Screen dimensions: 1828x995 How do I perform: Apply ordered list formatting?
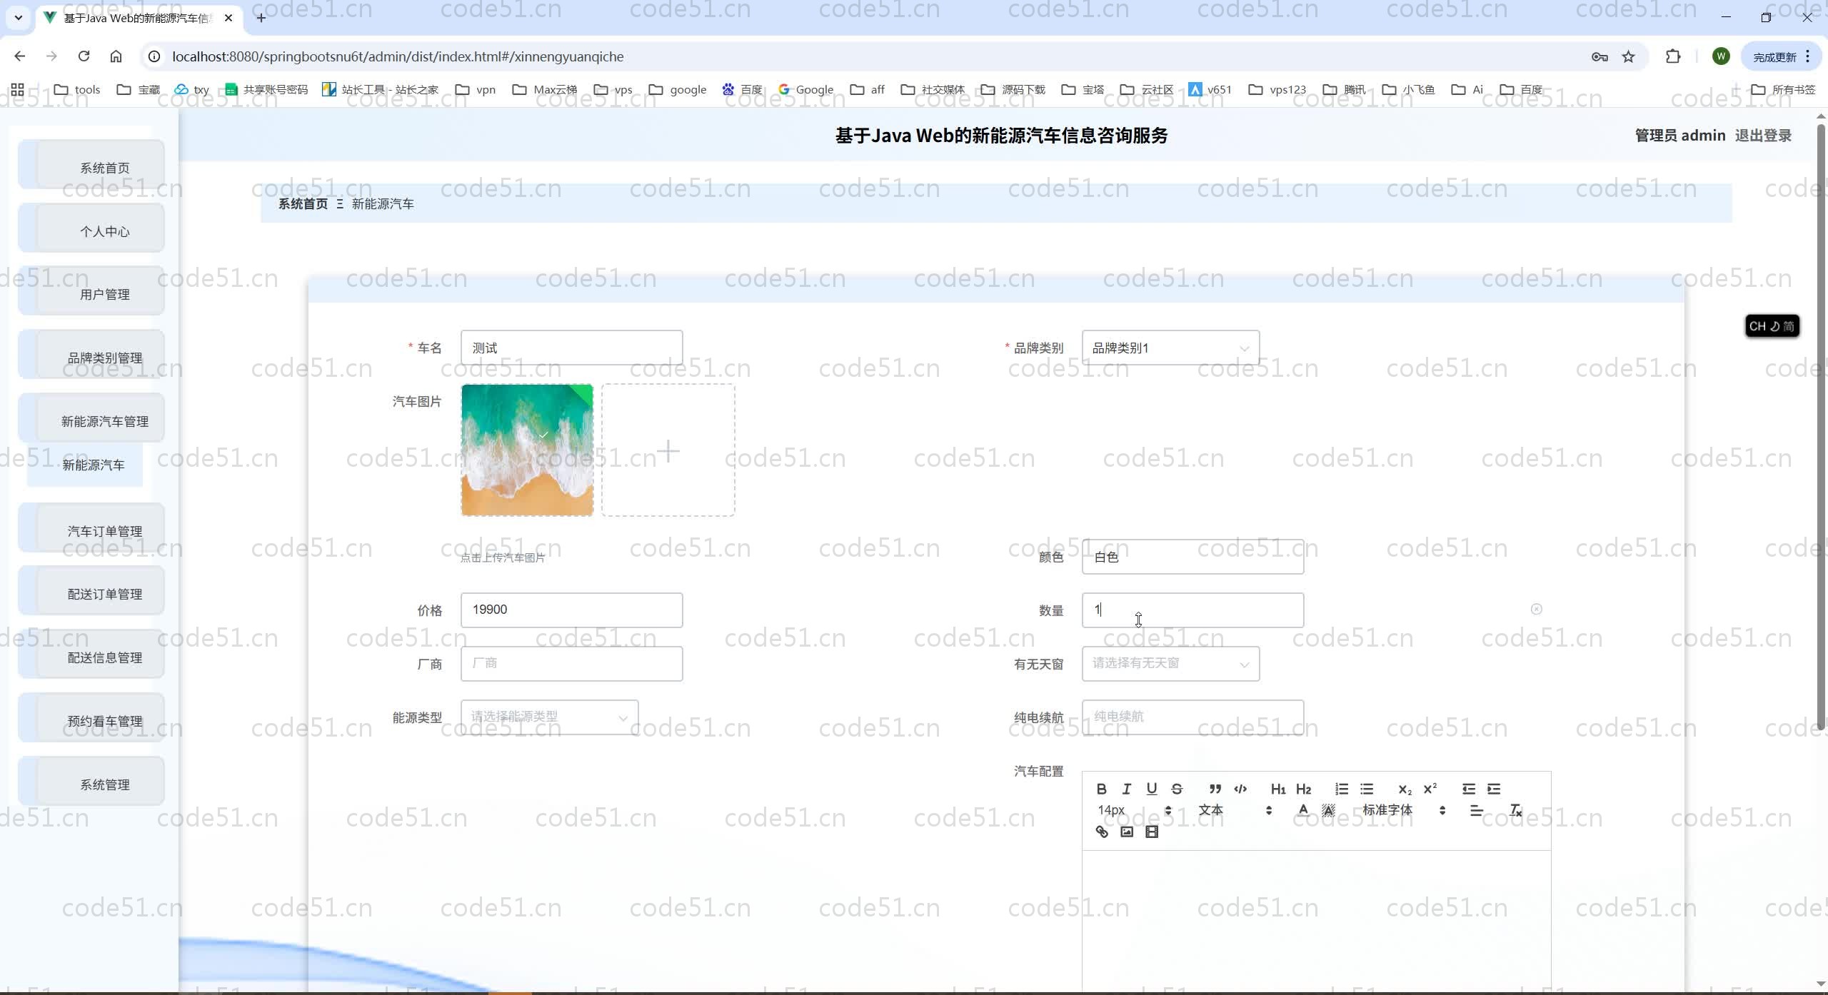click(1341, 789)
